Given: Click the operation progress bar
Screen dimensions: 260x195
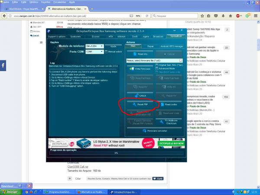Looking at the screenshot, I should (x=116, y=153).
